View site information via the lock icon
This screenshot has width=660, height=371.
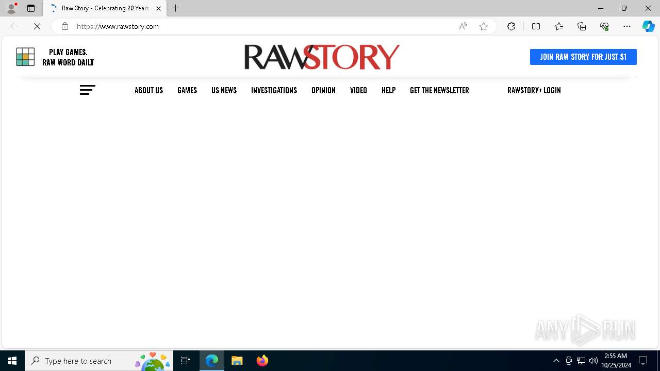point(64,26)
